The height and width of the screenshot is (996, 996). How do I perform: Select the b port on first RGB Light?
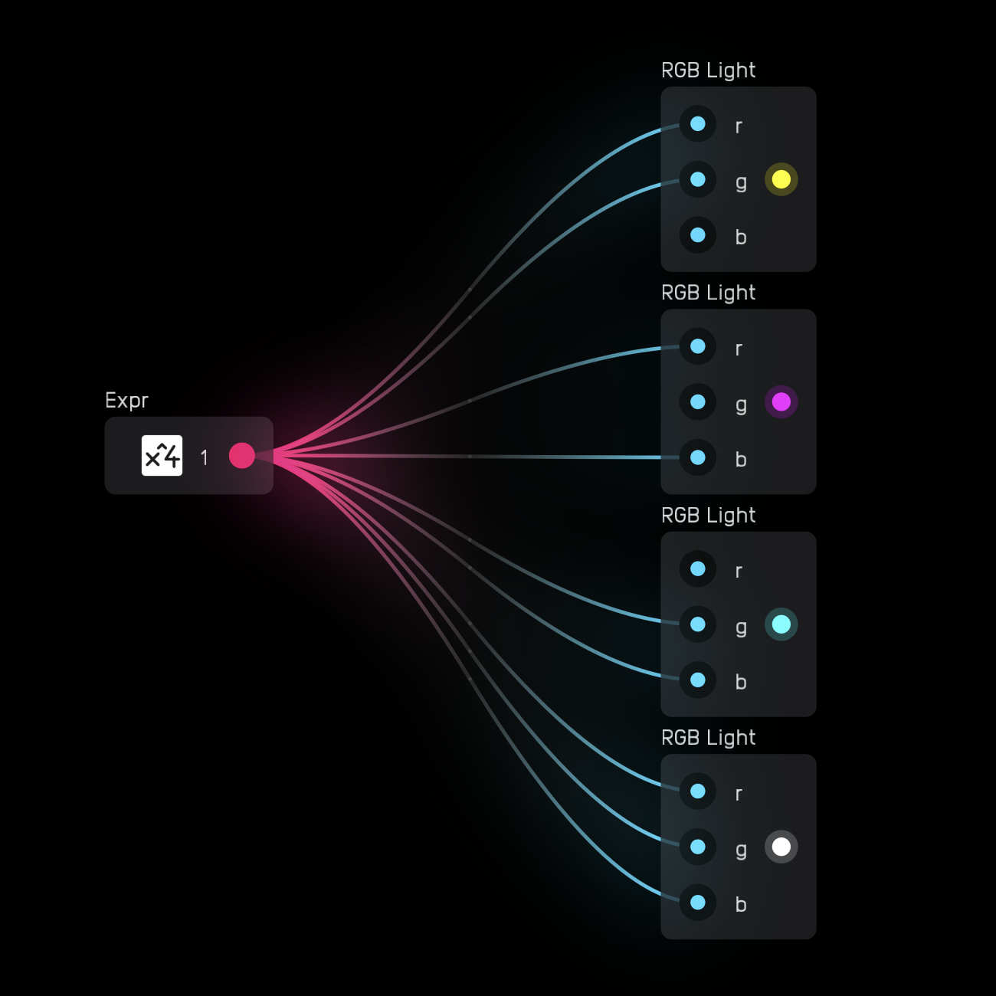[697, 236]
